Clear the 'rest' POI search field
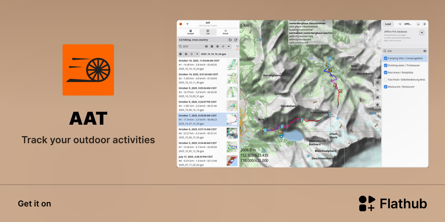This screenshot has width=445, height=222. click(x=425, y=51)
